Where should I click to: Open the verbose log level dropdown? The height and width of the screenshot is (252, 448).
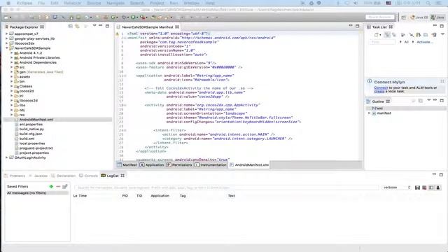pyautogui.click(x=397, y=188)
